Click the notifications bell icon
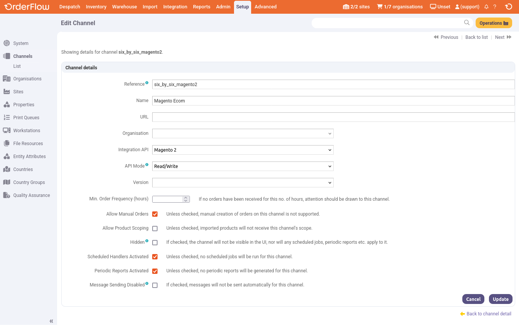This screenshot has width=519, height=331. point(486,6)
